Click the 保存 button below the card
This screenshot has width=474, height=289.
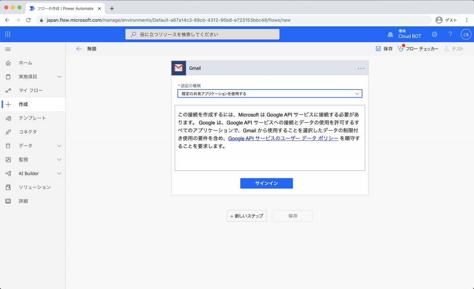pos(293,216)
